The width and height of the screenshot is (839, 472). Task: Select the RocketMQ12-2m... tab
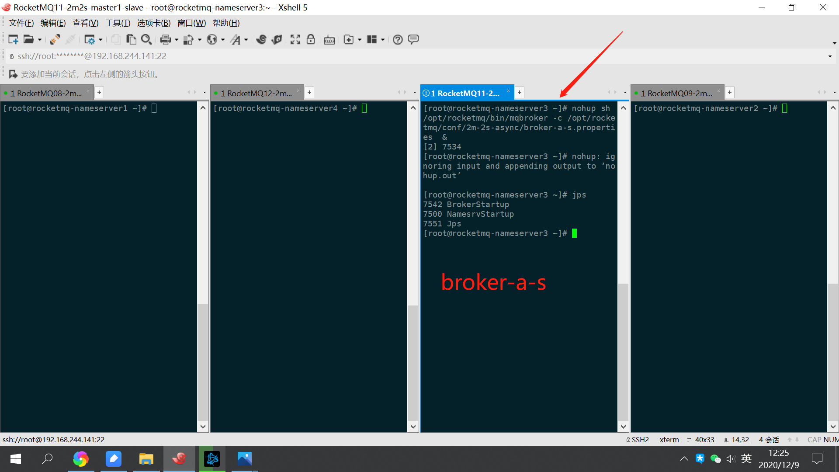click(x=256, y=93)
